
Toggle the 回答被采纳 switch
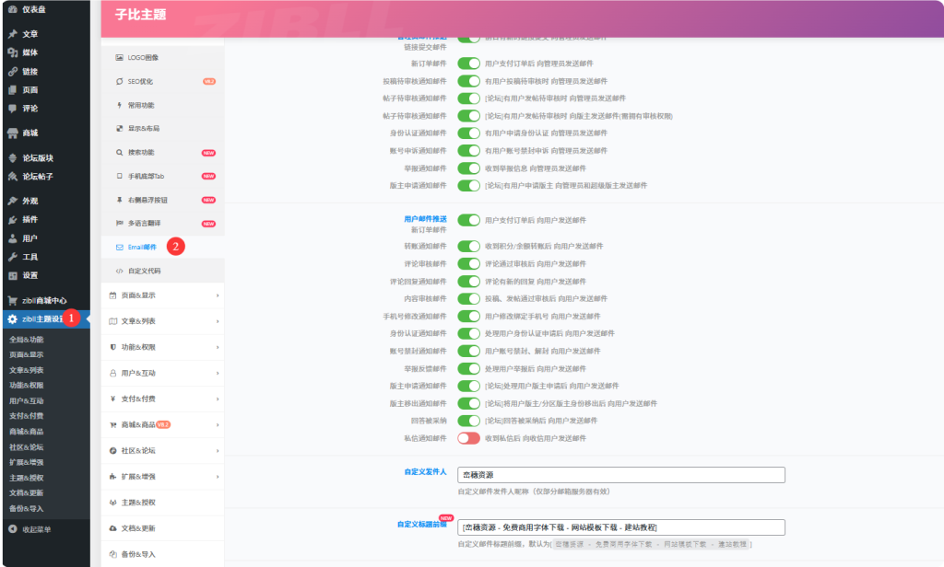coord(468,421)
